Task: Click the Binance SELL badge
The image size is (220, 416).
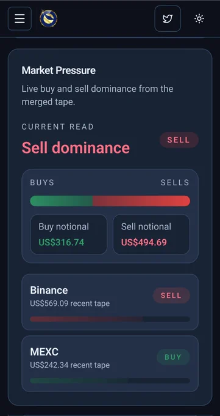Action: point(171,295)
